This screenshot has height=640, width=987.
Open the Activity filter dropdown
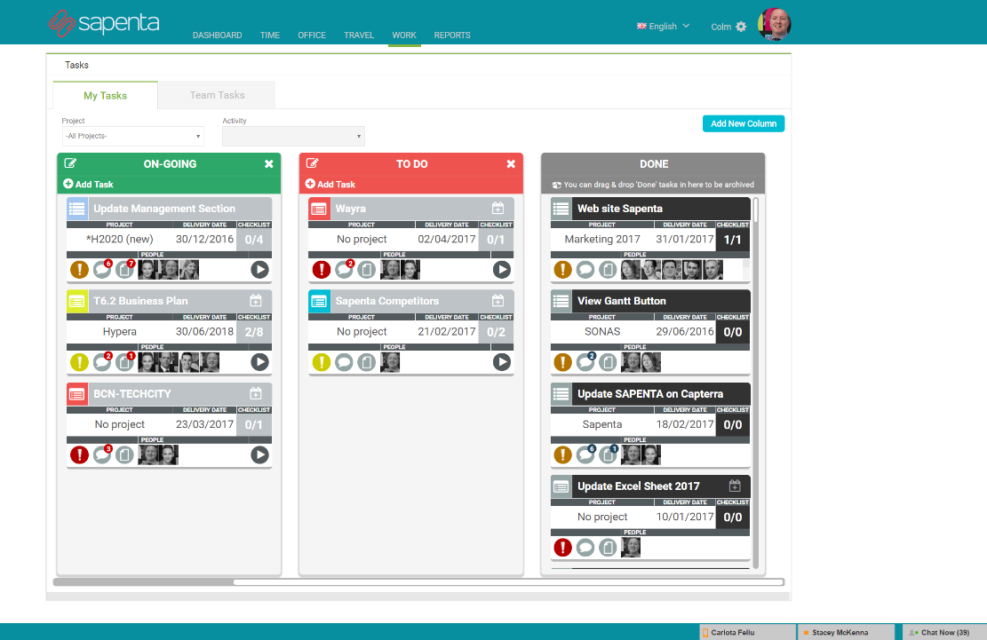[x=293, y=136]
